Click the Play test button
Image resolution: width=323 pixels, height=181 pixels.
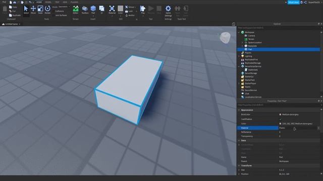(143, 10)
